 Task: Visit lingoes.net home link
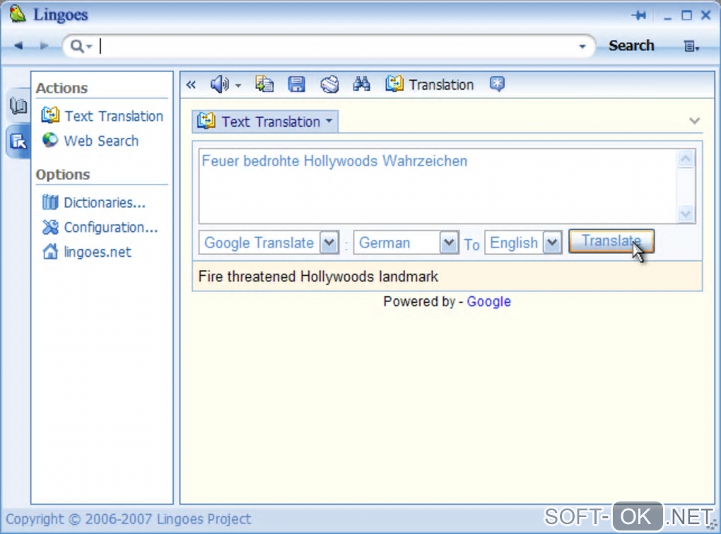(86, 252)
